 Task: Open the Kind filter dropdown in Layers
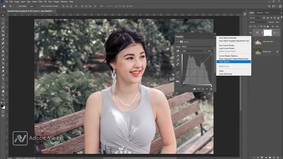tap(255, 18)
